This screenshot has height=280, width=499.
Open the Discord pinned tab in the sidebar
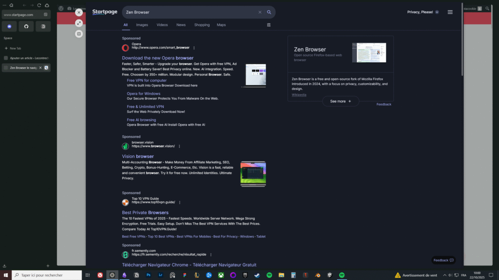pyautogui.click(x=9, y=26)
